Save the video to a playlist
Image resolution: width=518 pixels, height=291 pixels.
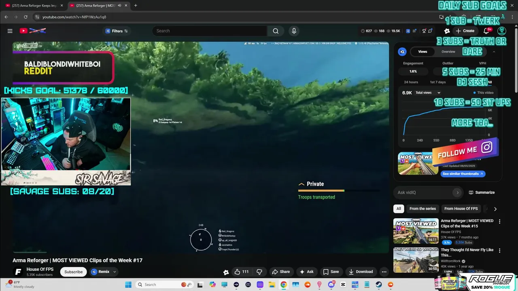tap(331, 272)
